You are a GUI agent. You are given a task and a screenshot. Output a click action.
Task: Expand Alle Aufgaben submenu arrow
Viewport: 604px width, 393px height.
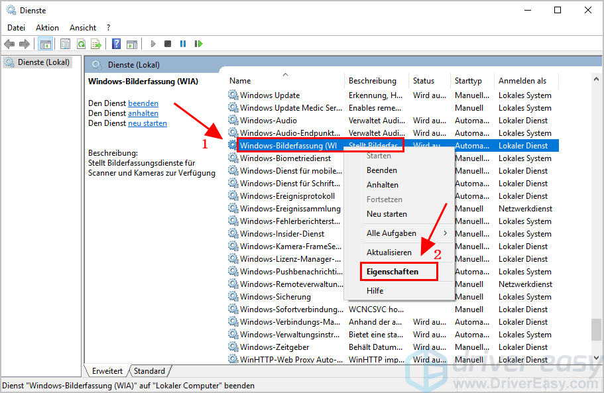point(445,233)
